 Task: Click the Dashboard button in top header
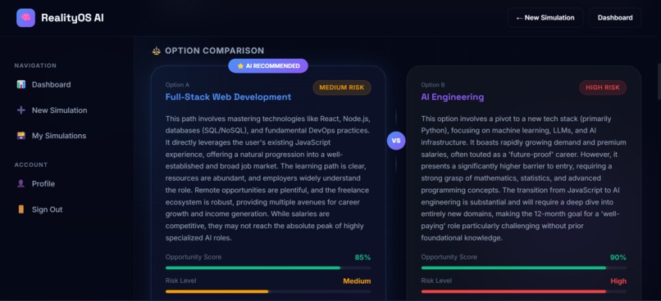coord(615,18)
